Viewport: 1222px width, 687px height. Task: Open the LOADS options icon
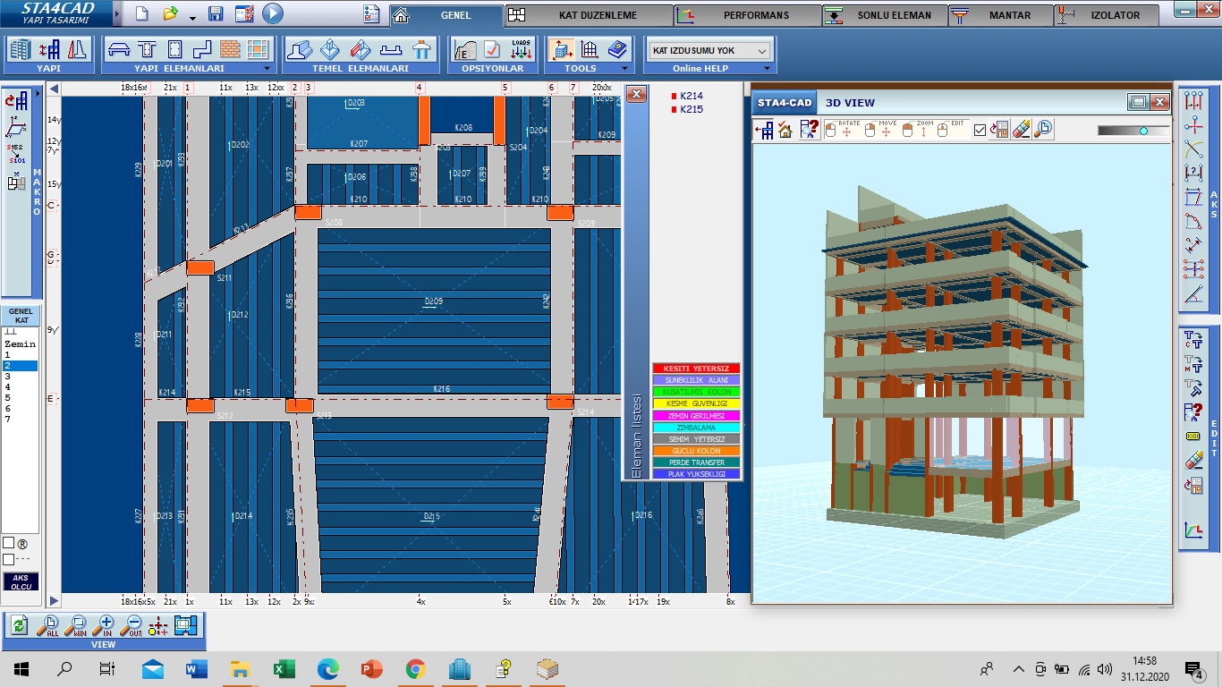point(522,49)
